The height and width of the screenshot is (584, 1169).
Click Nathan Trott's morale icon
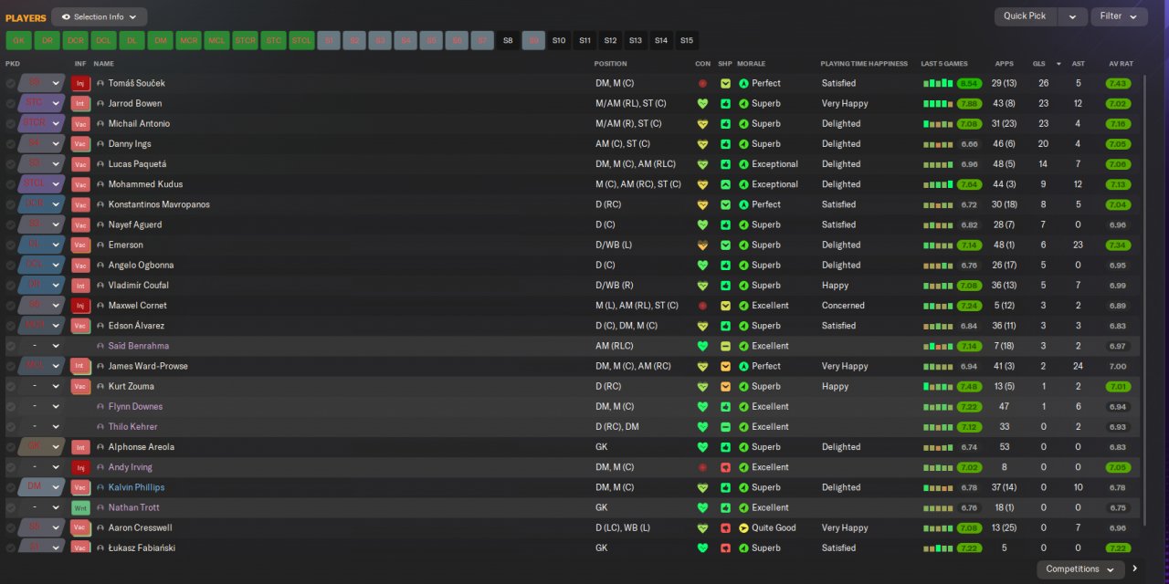pos(743,507)
